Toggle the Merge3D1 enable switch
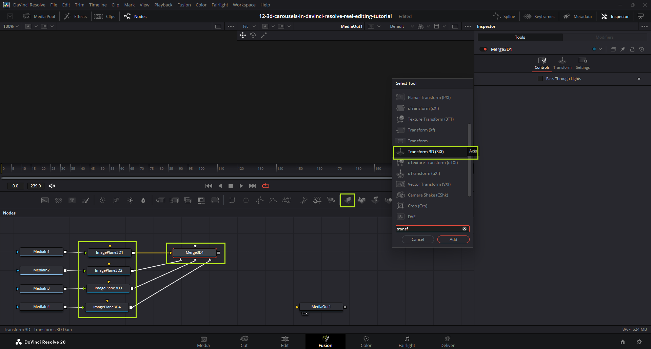651x349 pixels. click(484, 49)
